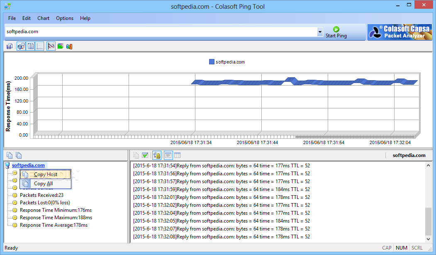Open the Chart menu
This screenshot has height=255, width=436.
coord(44,18)
